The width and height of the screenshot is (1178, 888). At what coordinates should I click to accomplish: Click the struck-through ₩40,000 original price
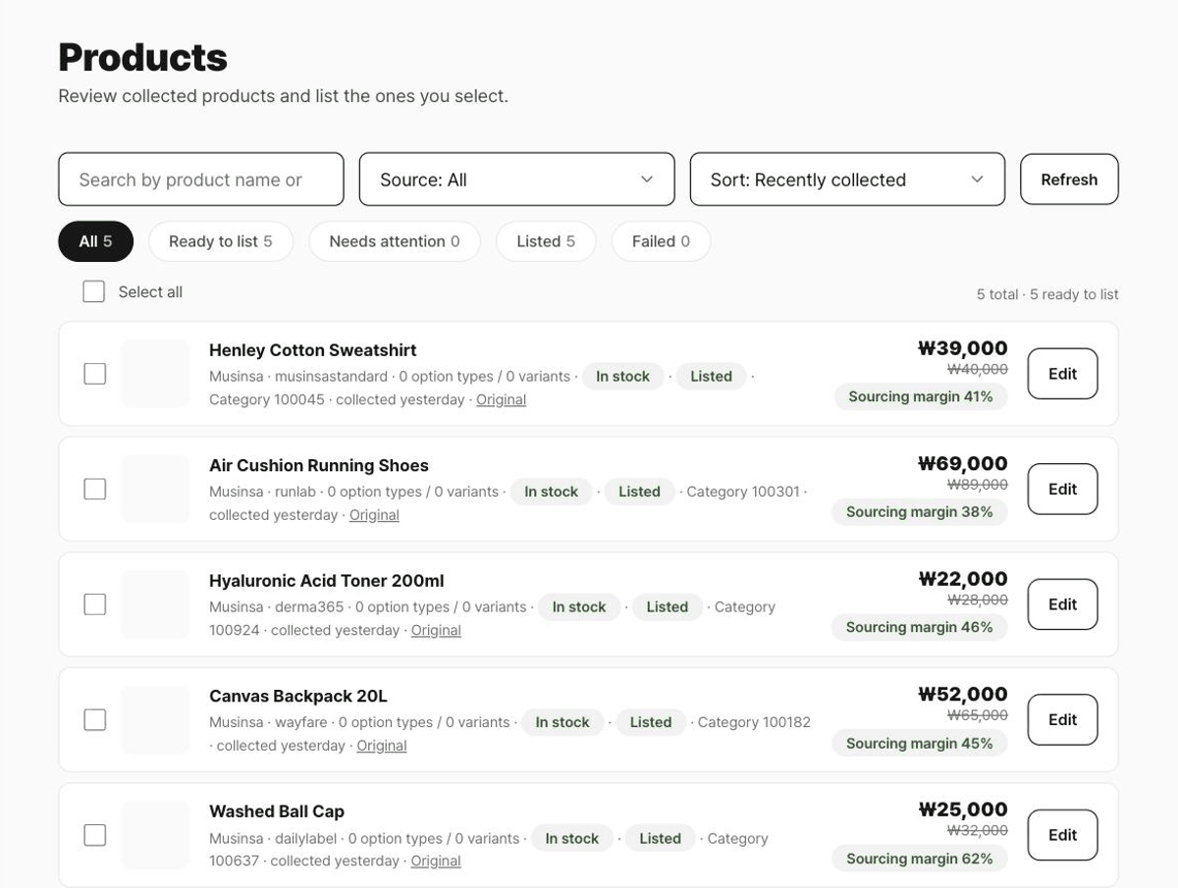978,369
